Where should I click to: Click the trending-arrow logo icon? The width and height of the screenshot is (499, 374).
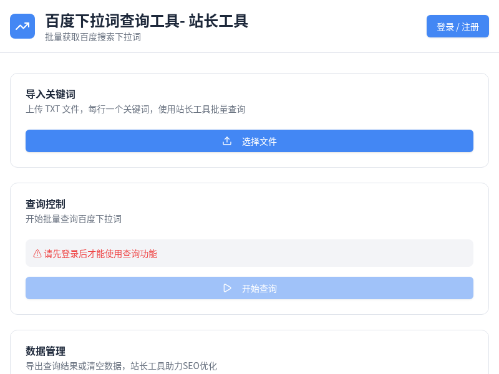(x=22, y=26)
